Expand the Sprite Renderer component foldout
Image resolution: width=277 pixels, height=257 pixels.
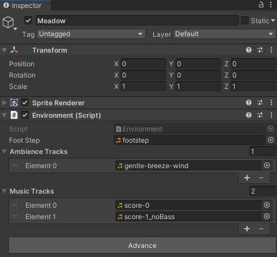pos(4,102)
